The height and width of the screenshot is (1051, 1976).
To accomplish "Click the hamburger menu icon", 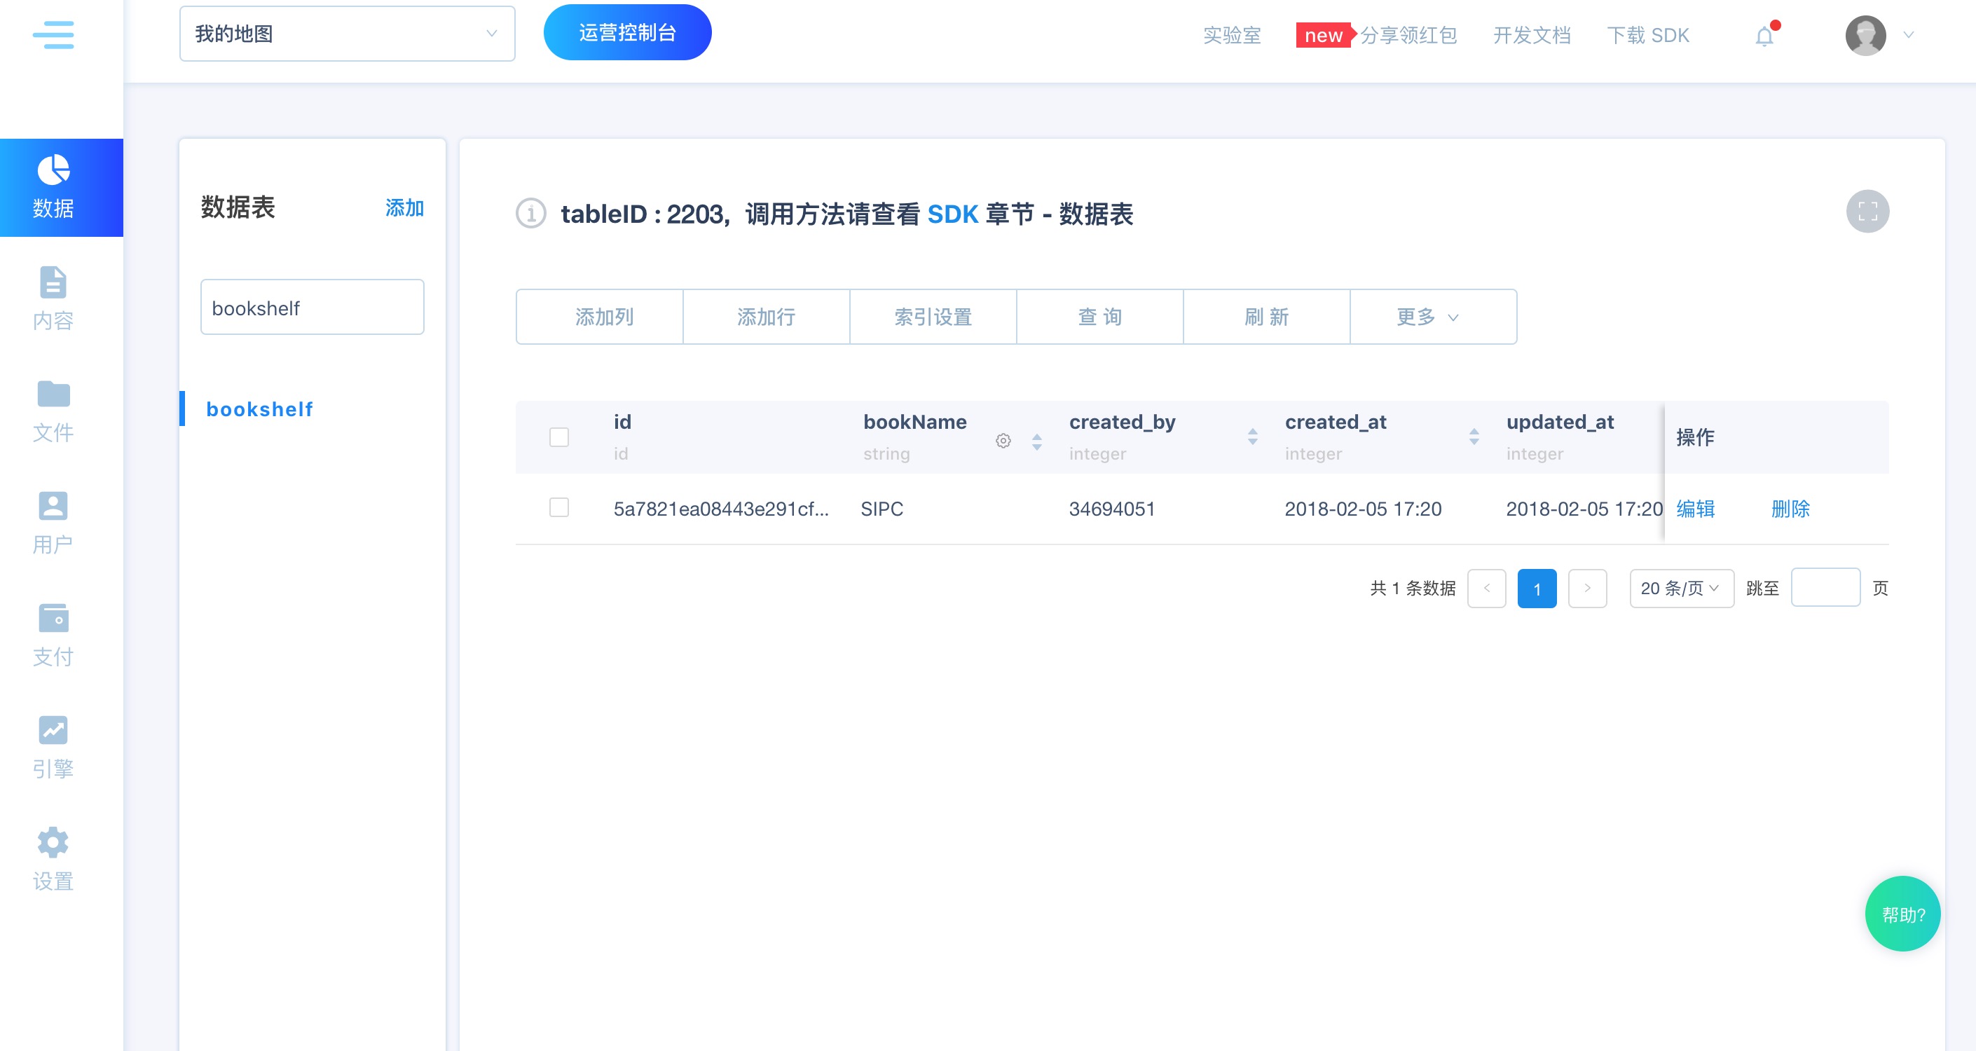I will [x=53, y=34].
